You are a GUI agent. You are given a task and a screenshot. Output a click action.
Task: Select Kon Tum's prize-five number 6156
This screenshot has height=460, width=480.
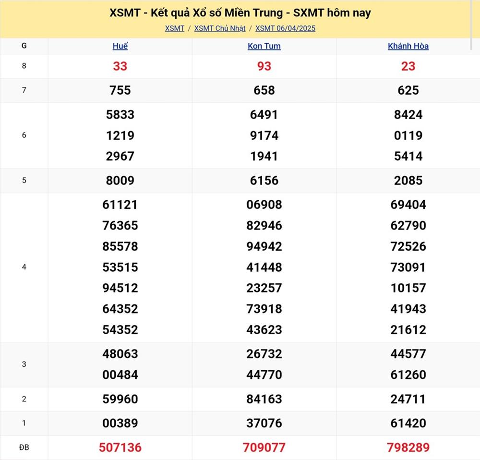pos(264,181)
